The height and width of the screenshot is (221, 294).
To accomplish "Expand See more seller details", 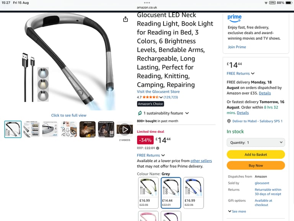I will click(237, 211).
